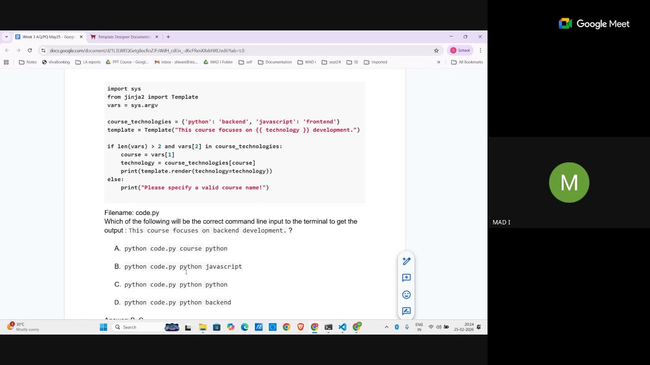Click option A 'python code.py course python'
The height and width of the screenshot is (365, 650).
point(176,249)
